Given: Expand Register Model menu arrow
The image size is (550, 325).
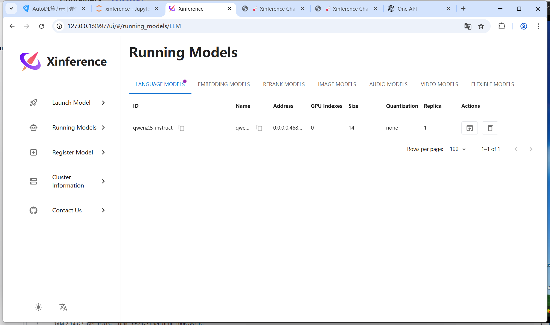Looking at the screenshot, I should coord(103,152).
